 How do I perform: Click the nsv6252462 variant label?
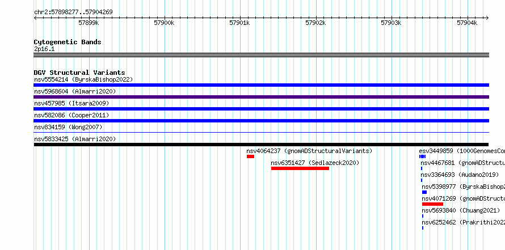[x=464, y=222]
